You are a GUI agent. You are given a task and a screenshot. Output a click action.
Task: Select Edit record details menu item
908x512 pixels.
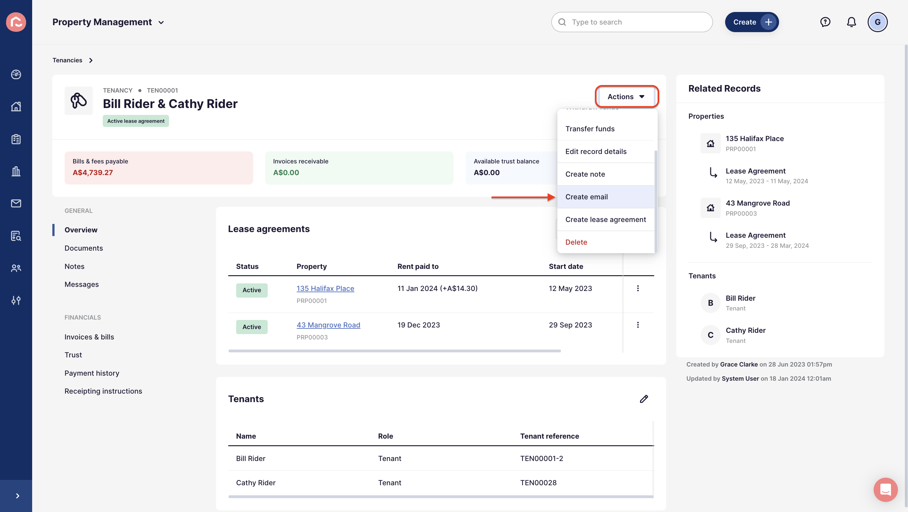(x=606, y=151)
